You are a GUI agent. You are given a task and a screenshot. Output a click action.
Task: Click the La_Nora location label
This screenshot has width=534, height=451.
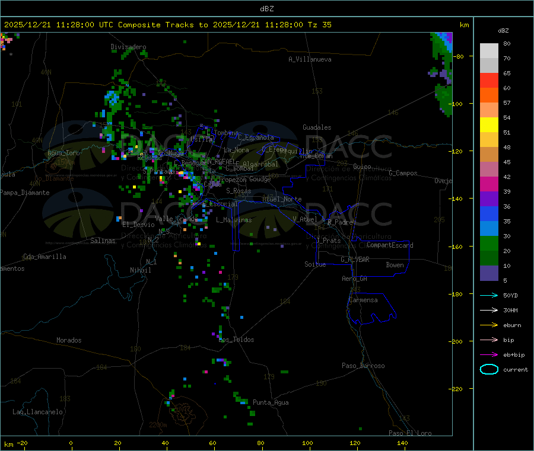pos(236,150)
